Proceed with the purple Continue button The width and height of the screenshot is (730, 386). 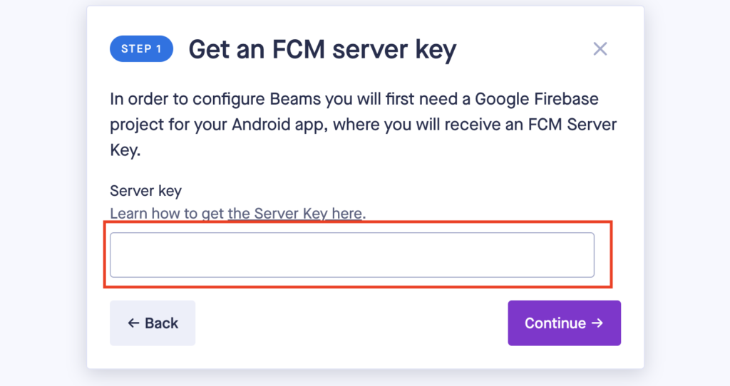[565, 323]
